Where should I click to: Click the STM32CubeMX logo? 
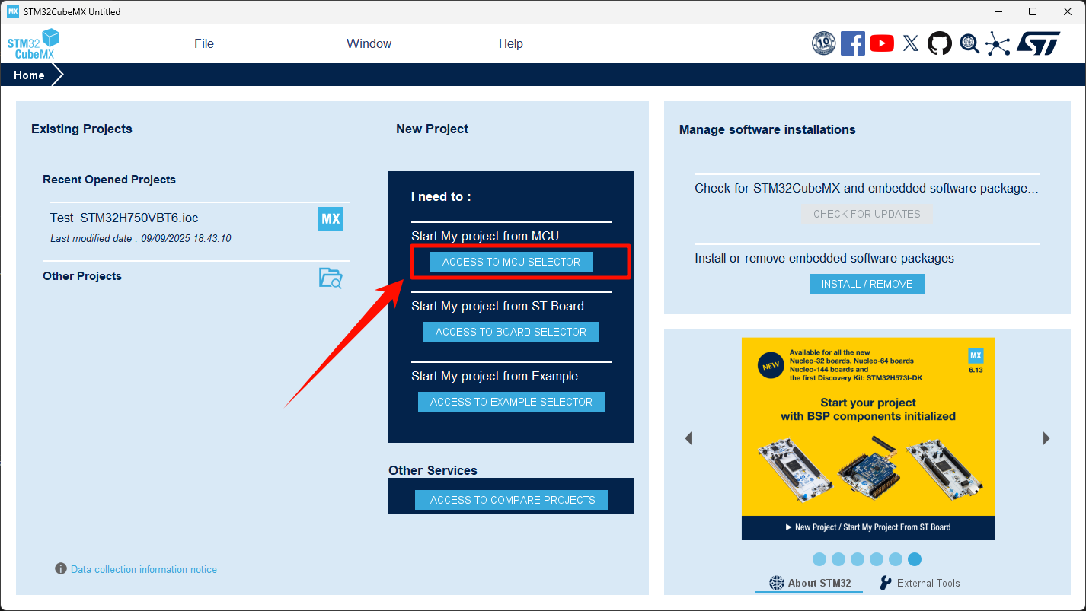(34, 43)
